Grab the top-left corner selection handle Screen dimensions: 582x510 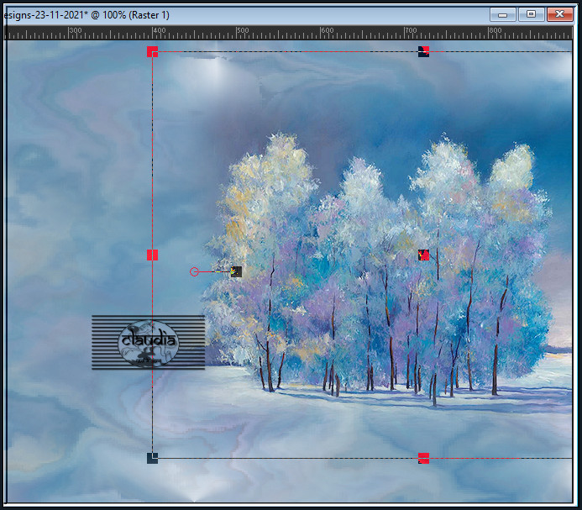[152, 51]
